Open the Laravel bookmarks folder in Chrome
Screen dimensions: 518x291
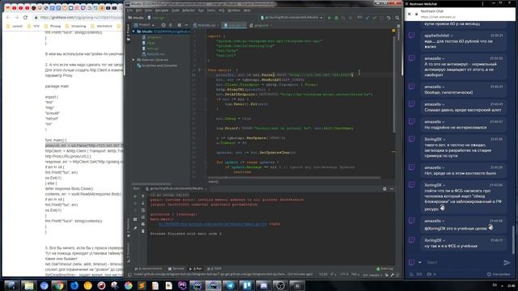click(x=15, y=26)
